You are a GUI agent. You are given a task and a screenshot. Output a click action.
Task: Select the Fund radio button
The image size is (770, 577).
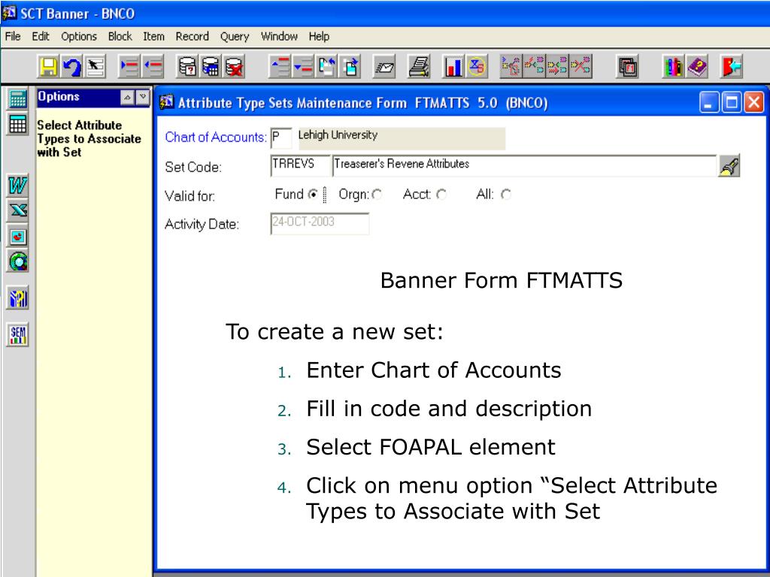tap(313, 195)
